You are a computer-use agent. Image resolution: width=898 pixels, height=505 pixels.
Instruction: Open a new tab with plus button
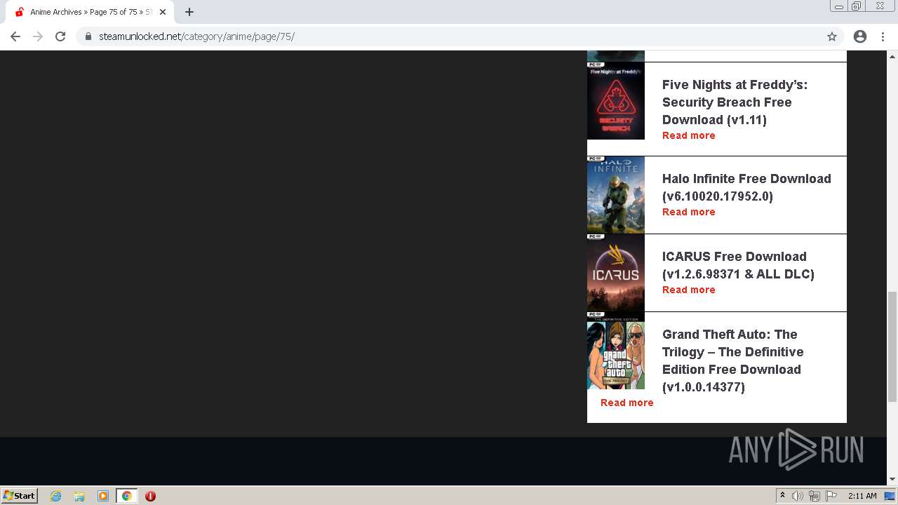click(189, 12)
